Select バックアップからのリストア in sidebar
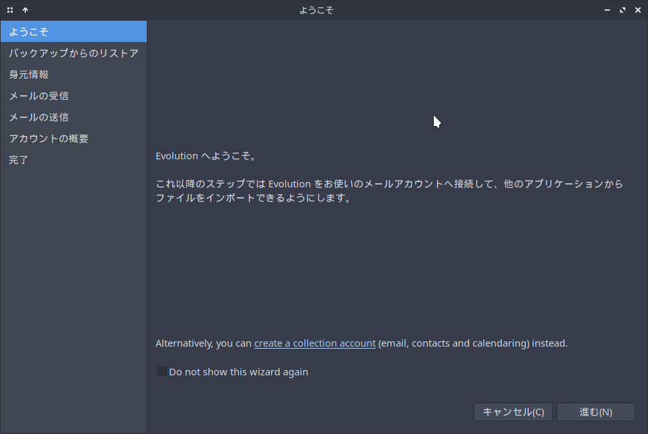The image size is (648, 434). 73,53
